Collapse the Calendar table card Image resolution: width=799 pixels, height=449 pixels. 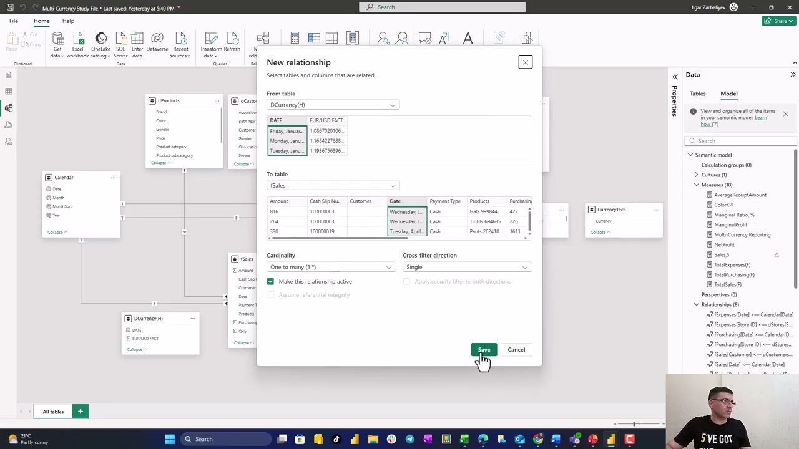pyautogui.click(x=57, y=232)
